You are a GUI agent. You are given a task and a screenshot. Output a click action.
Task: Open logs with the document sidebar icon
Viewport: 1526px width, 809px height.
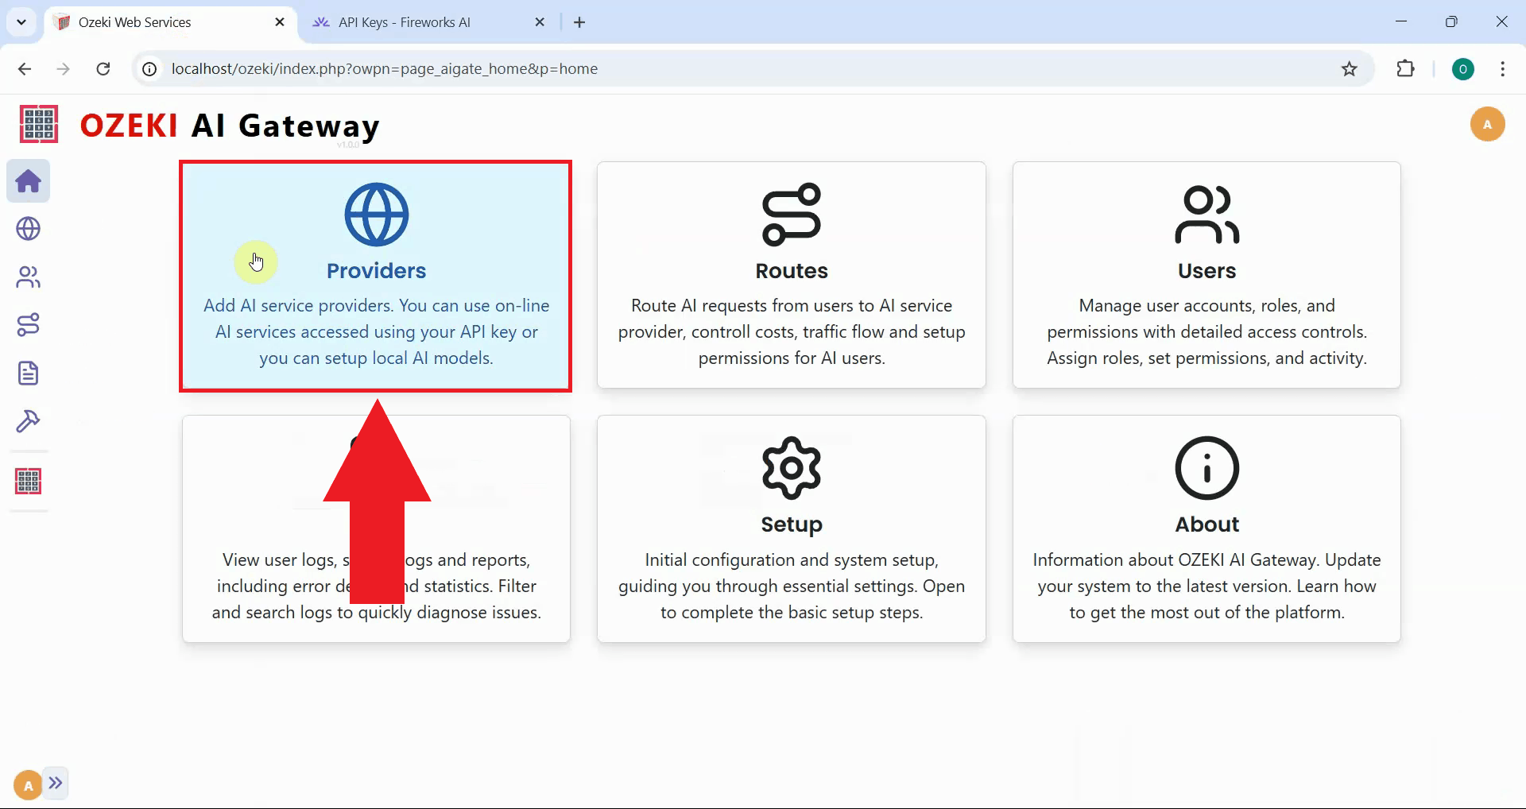[29, 373]
